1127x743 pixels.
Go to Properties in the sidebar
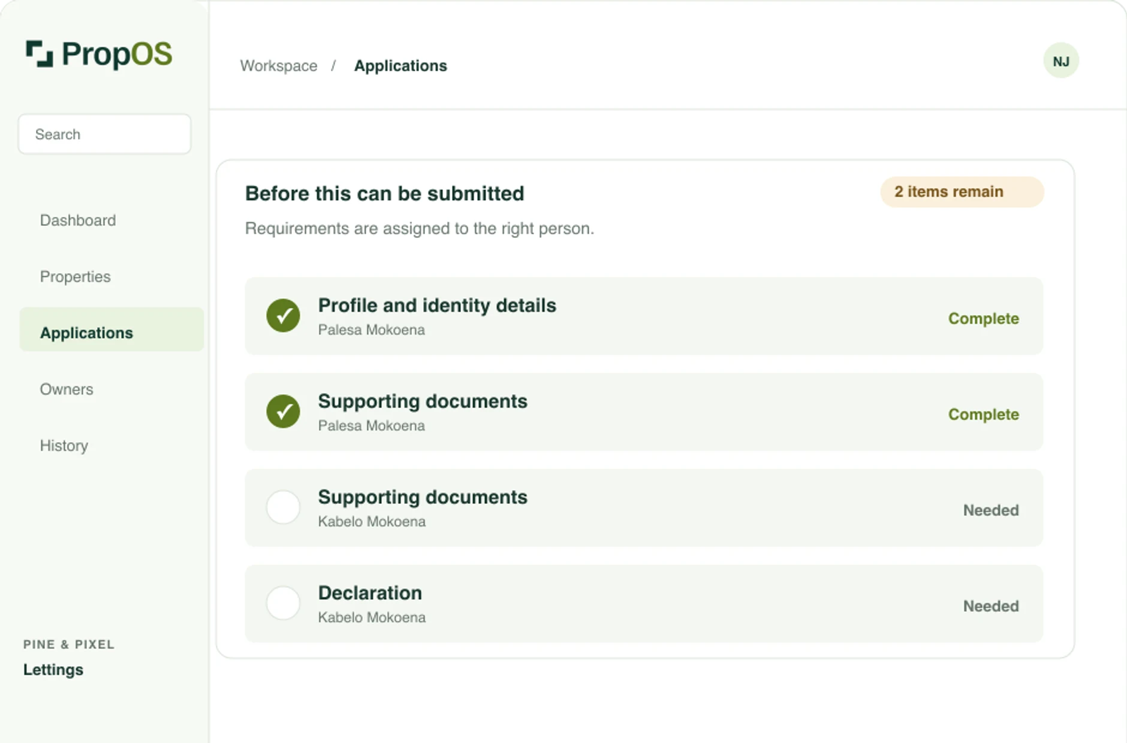click(76, 277)
